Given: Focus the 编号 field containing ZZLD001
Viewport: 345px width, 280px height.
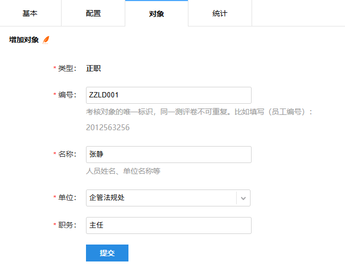Looking at the screenshot, I should [168, 95].
